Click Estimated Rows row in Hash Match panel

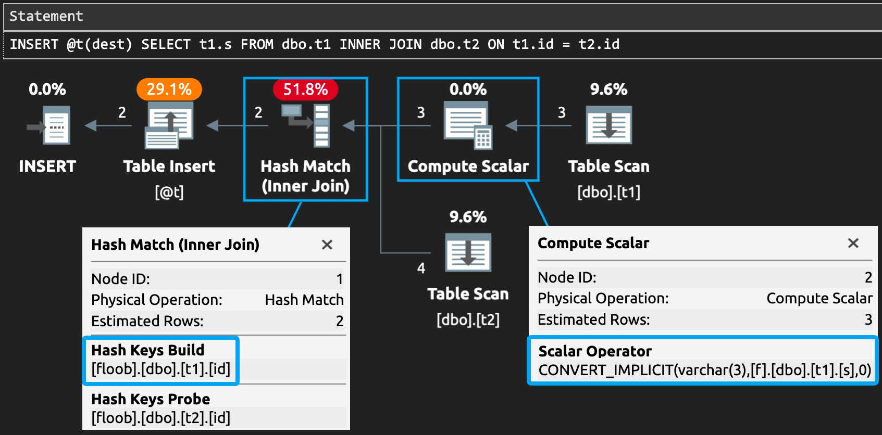point(217,321)
